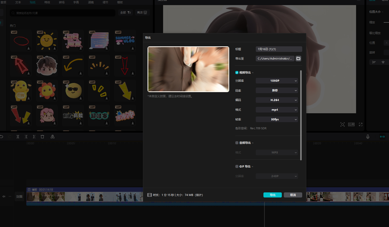Uncheck the 视频导出 checkbox
The width and height of the screenshot is (389, 227).
click(x=237, y=73)
